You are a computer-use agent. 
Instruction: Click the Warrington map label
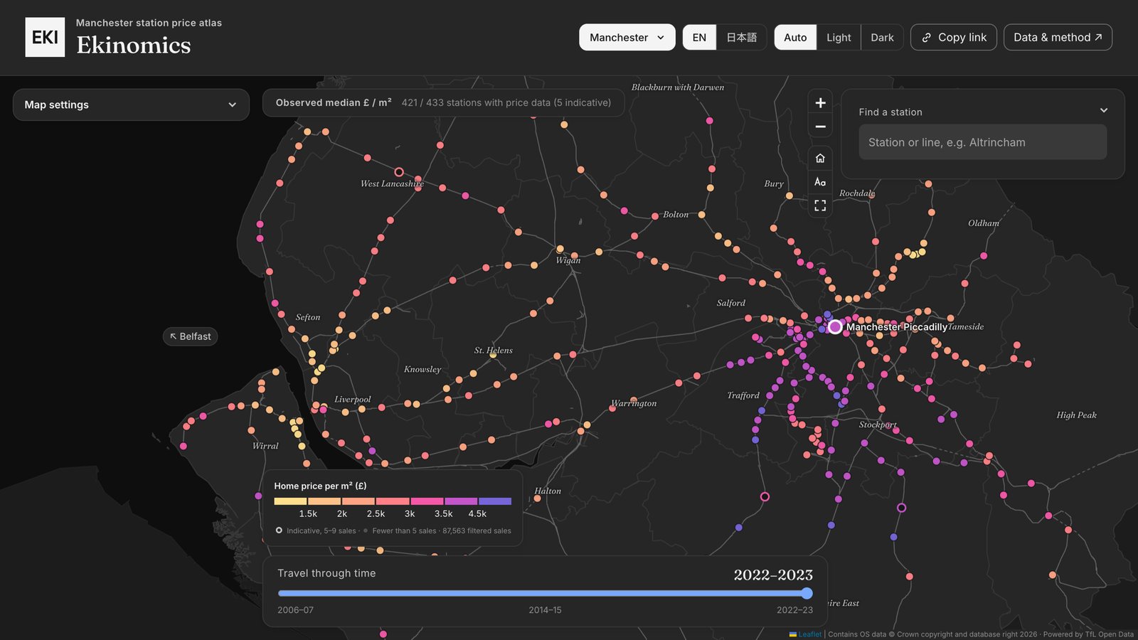(634, 403)
